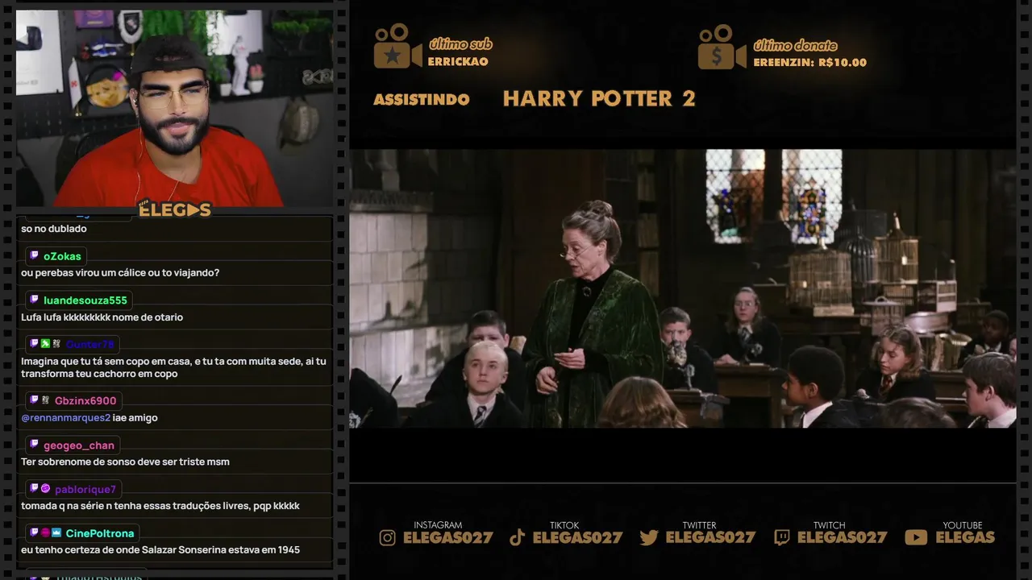Click the message about perebas virou um cálice

tap(120, 273)
